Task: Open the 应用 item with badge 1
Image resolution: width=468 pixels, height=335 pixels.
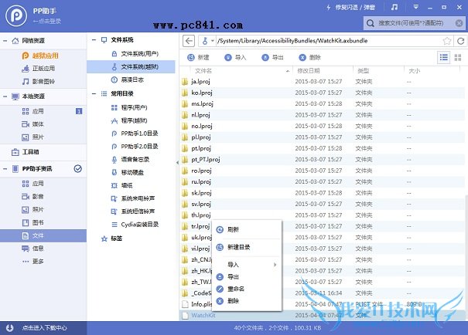Action: [43, 111]
